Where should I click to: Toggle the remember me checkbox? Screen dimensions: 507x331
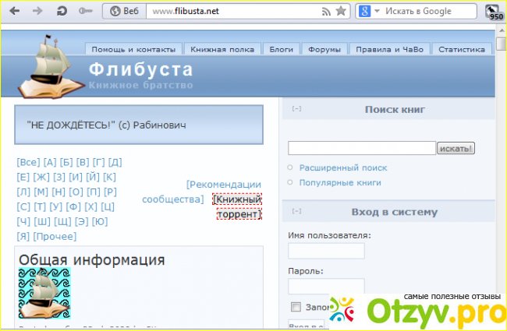pyautogui.click(x=295, y=306)
